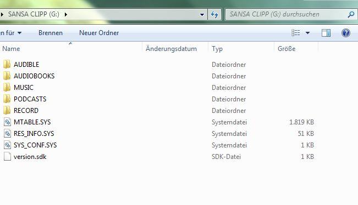Click Dateiordner type of PODCASTS row

229,99
